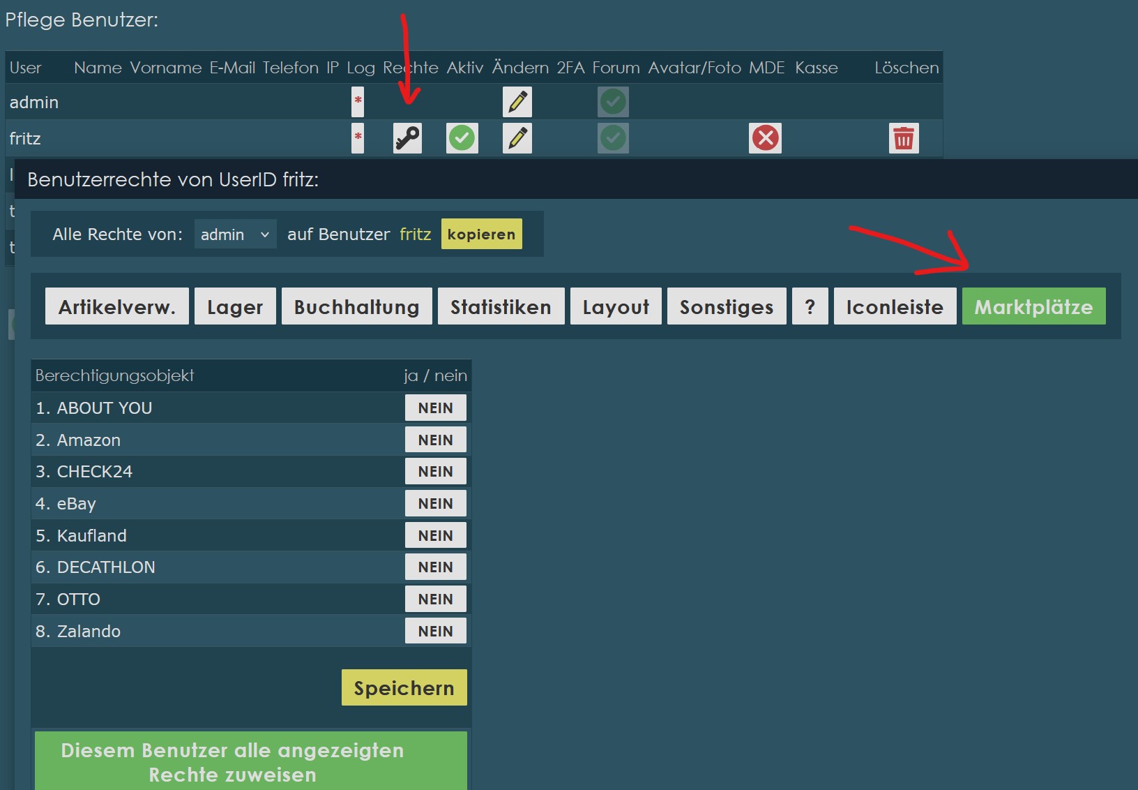Toggle eBay permission NEIN
Screen dimensions: 1138x790
click(436, 504)
